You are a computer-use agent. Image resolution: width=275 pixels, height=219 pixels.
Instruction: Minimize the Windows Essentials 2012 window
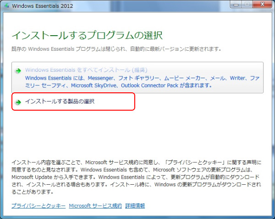click(236, 5)
